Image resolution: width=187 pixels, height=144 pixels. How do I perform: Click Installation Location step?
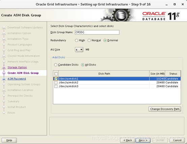pyautogui.click(x=20, y=90)
